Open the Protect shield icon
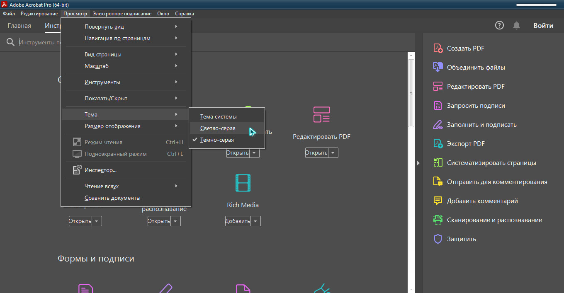564x293 pixels. pyautogui.click(x=438, y=239)
